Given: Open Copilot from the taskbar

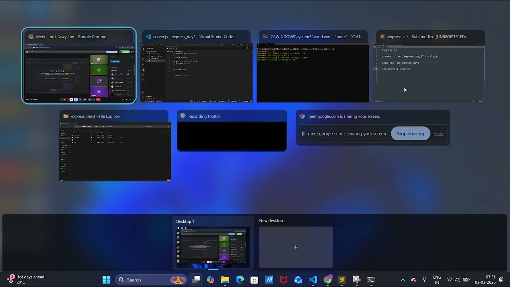Looking at the screenshot, I should point(210,280).
